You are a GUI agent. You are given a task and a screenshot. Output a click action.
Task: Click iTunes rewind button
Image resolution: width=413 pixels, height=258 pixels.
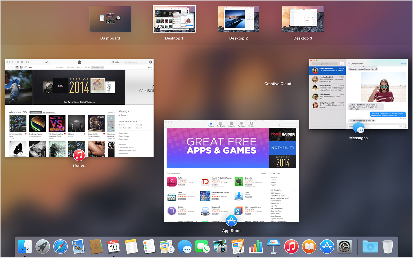[x=17, y=62]
